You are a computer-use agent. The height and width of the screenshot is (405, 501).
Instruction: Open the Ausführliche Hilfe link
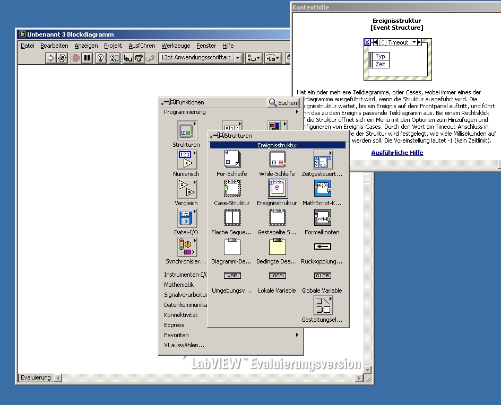397,153
